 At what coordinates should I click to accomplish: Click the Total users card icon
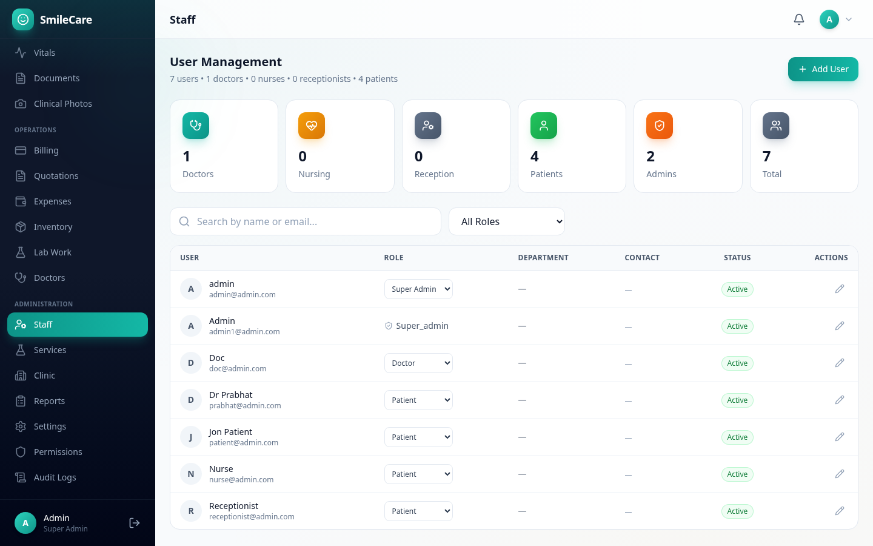(776, 126)
